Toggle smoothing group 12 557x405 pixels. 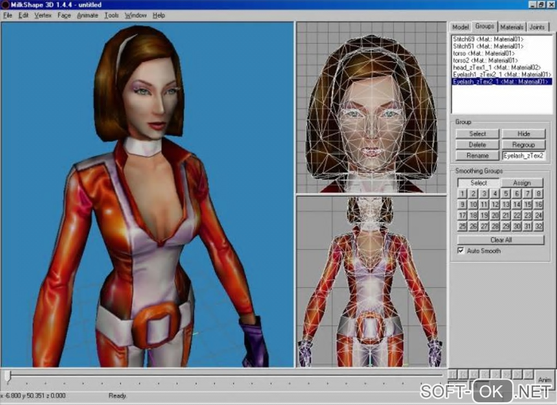495,205
